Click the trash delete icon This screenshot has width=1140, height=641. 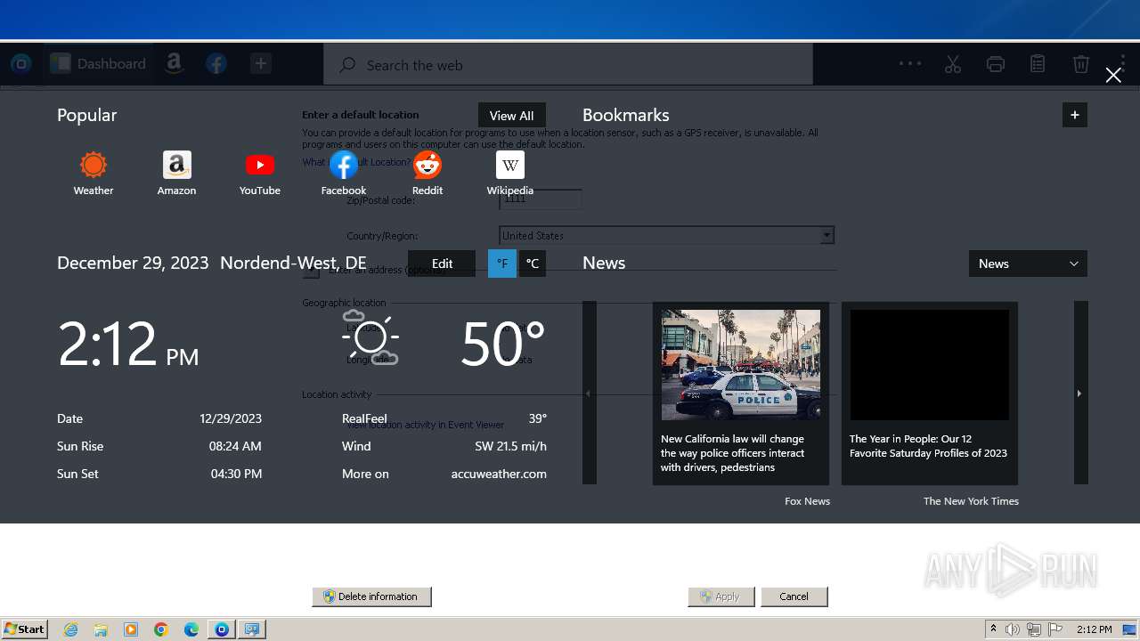(x=1080, y=64)
